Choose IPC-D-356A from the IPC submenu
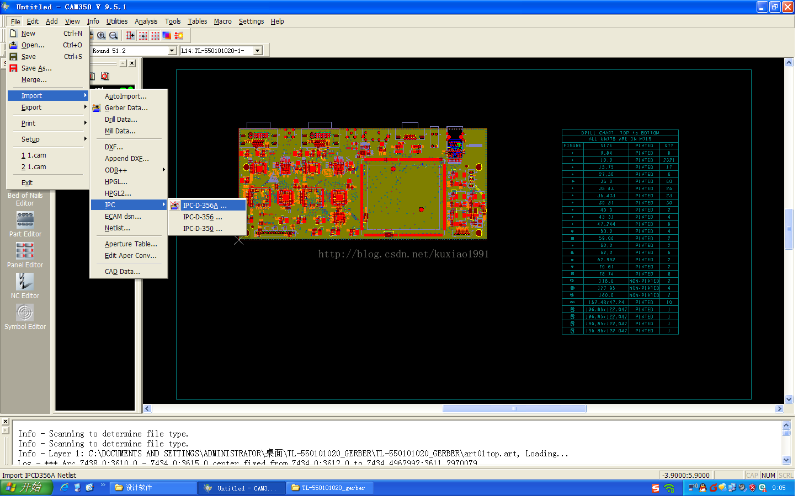 coord(205,206)
